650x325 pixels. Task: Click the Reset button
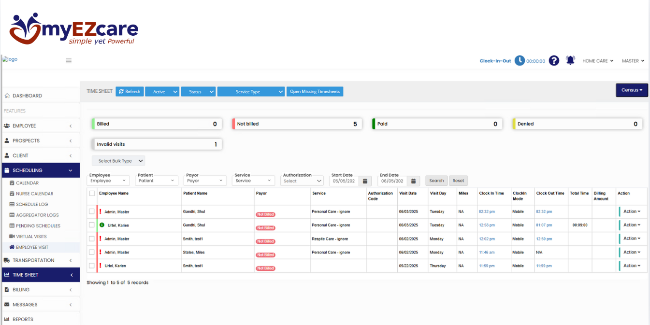click(458, 181)
